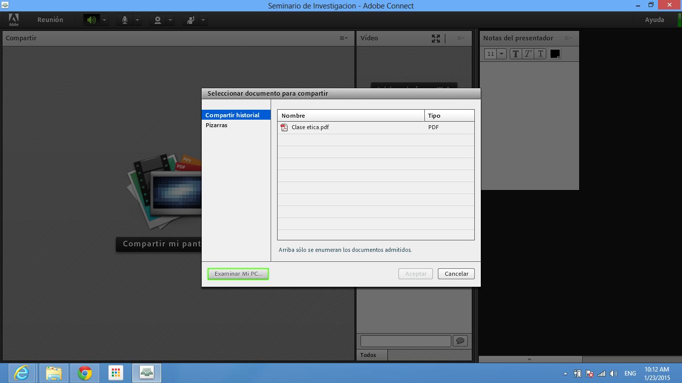
Task: Open the Ayuda menu
Action: point(655,20)
